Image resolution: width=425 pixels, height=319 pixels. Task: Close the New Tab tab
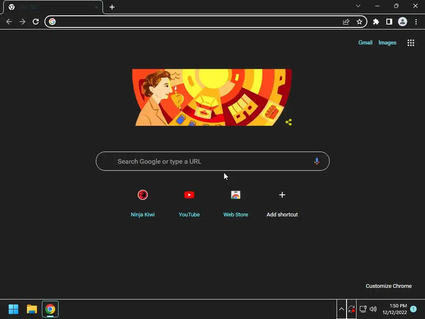pyautogui.click(x=96, y=7)
